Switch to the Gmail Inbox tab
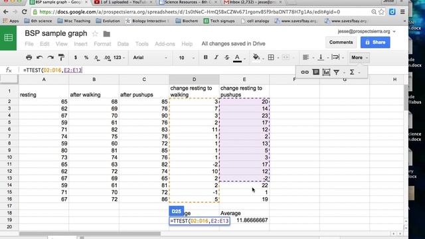 [x=252, y=2]
